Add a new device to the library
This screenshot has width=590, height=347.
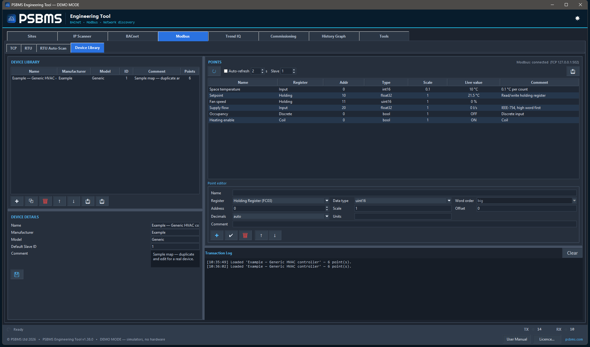coord(17,201)
